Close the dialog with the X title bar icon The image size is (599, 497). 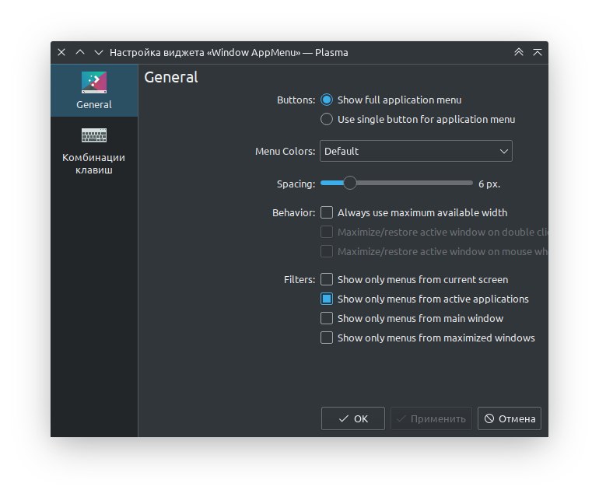pos(61,52)
